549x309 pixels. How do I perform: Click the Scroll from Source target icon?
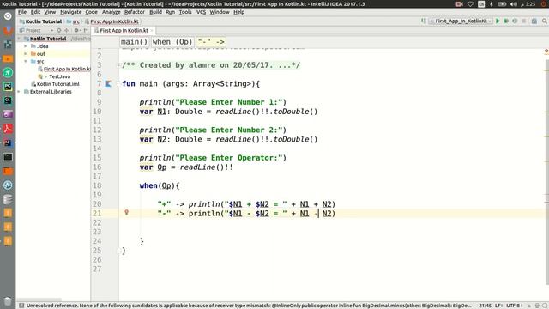coord(59,31)
